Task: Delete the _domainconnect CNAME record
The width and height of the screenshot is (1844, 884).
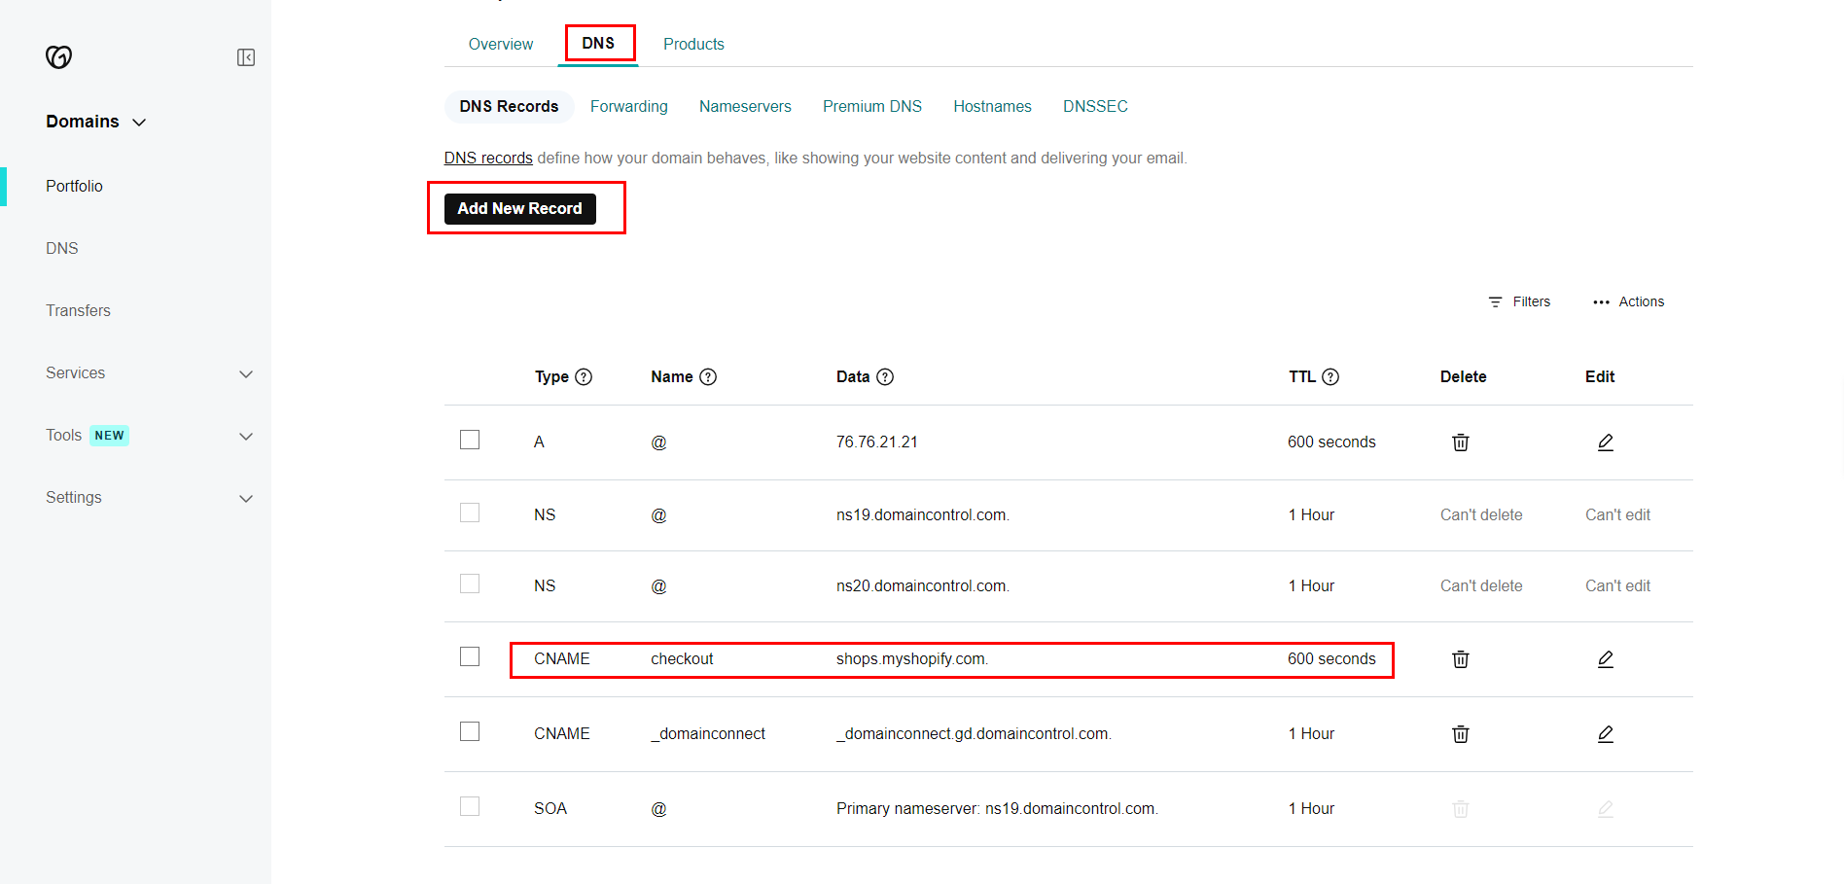Action: pos(1460,734)
